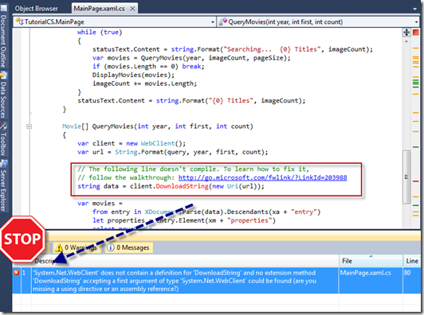Click DownloadString in the error line
The width and height of the screenshot is (424, 315).
(x=182, y=186)
